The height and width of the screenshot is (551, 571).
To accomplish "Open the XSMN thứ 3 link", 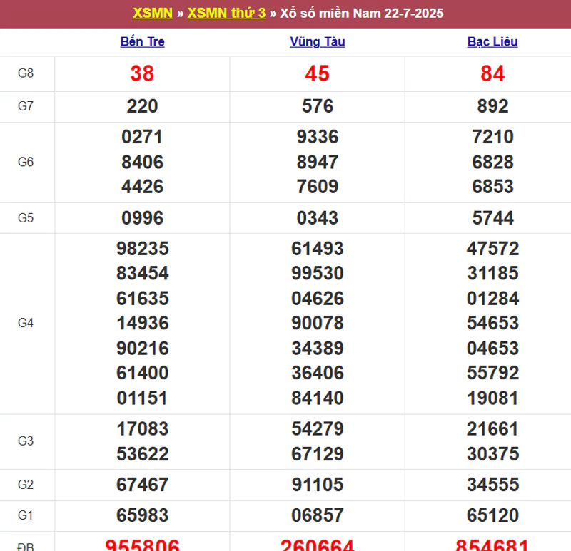I will click(226, 13).
